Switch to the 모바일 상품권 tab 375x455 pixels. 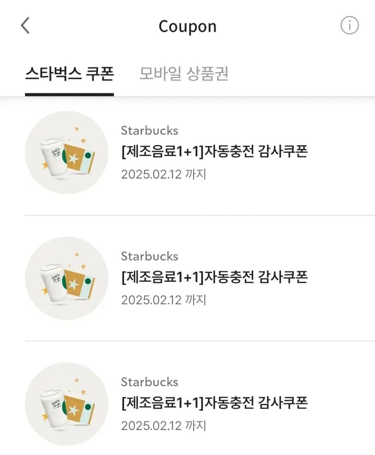coord(184,74)
